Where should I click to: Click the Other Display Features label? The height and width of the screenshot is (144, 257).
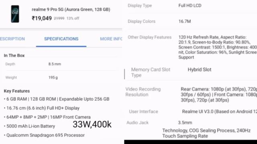149,37
